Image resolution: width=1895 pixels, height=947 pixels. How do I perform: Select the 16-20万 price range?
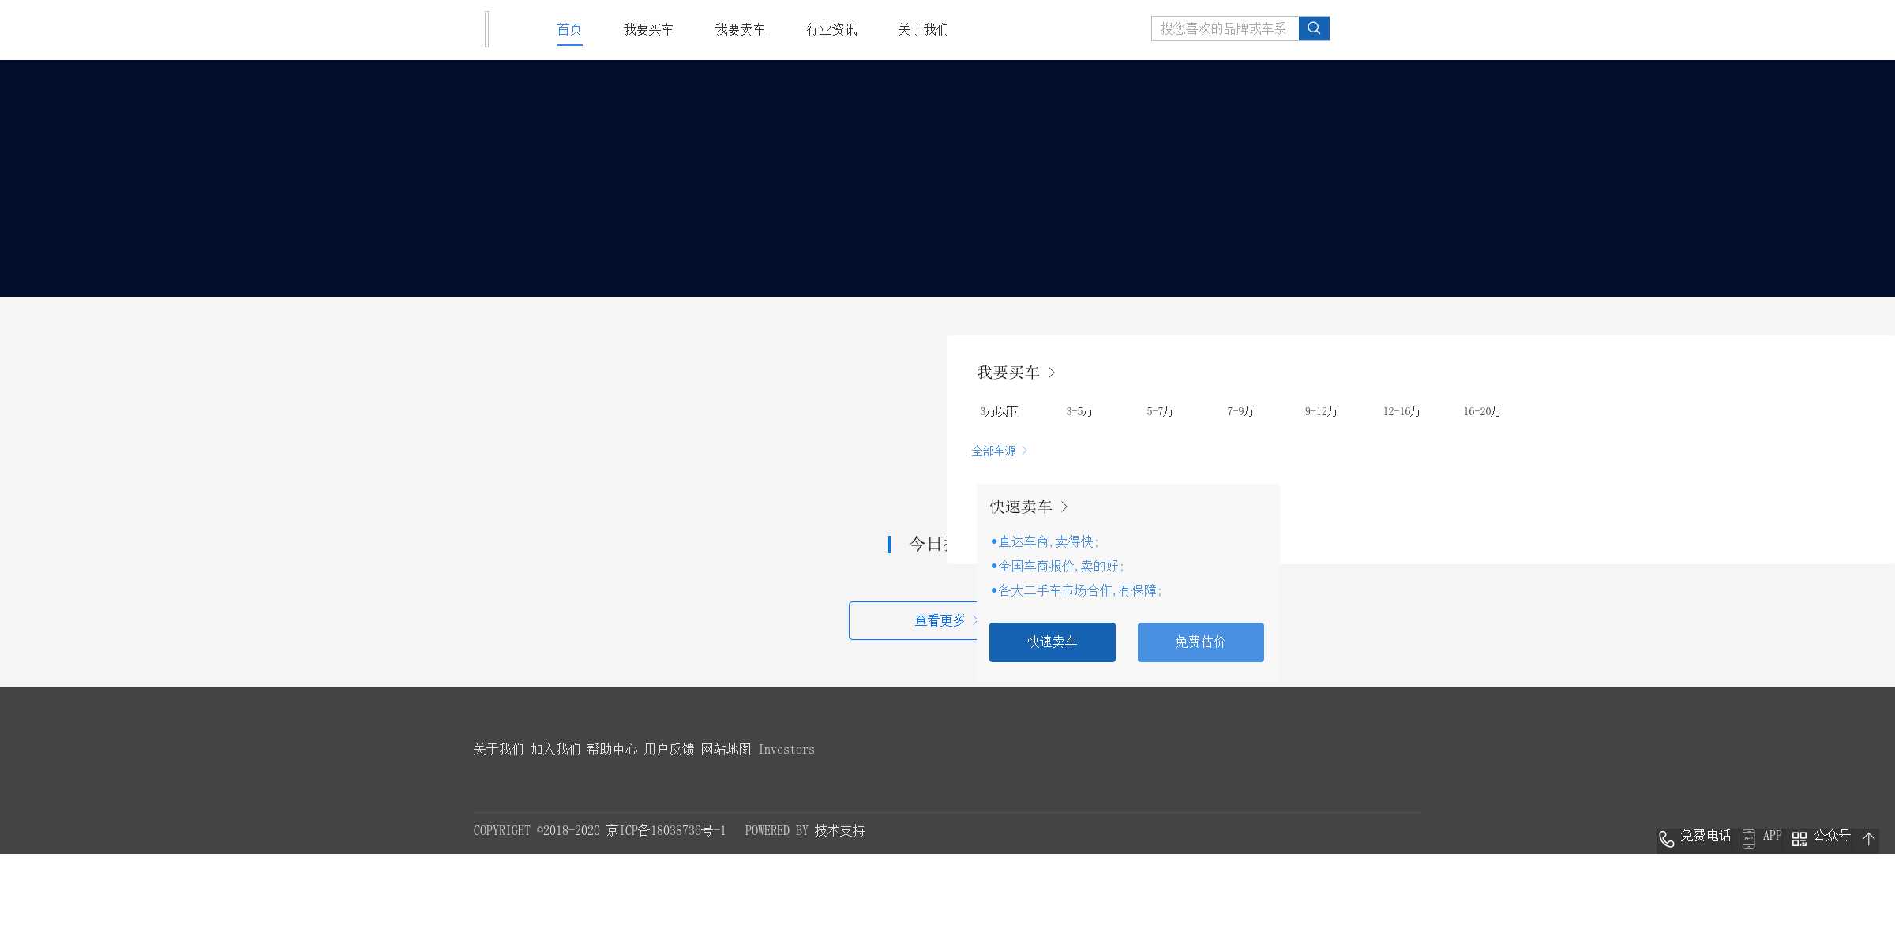point(1482,411)
